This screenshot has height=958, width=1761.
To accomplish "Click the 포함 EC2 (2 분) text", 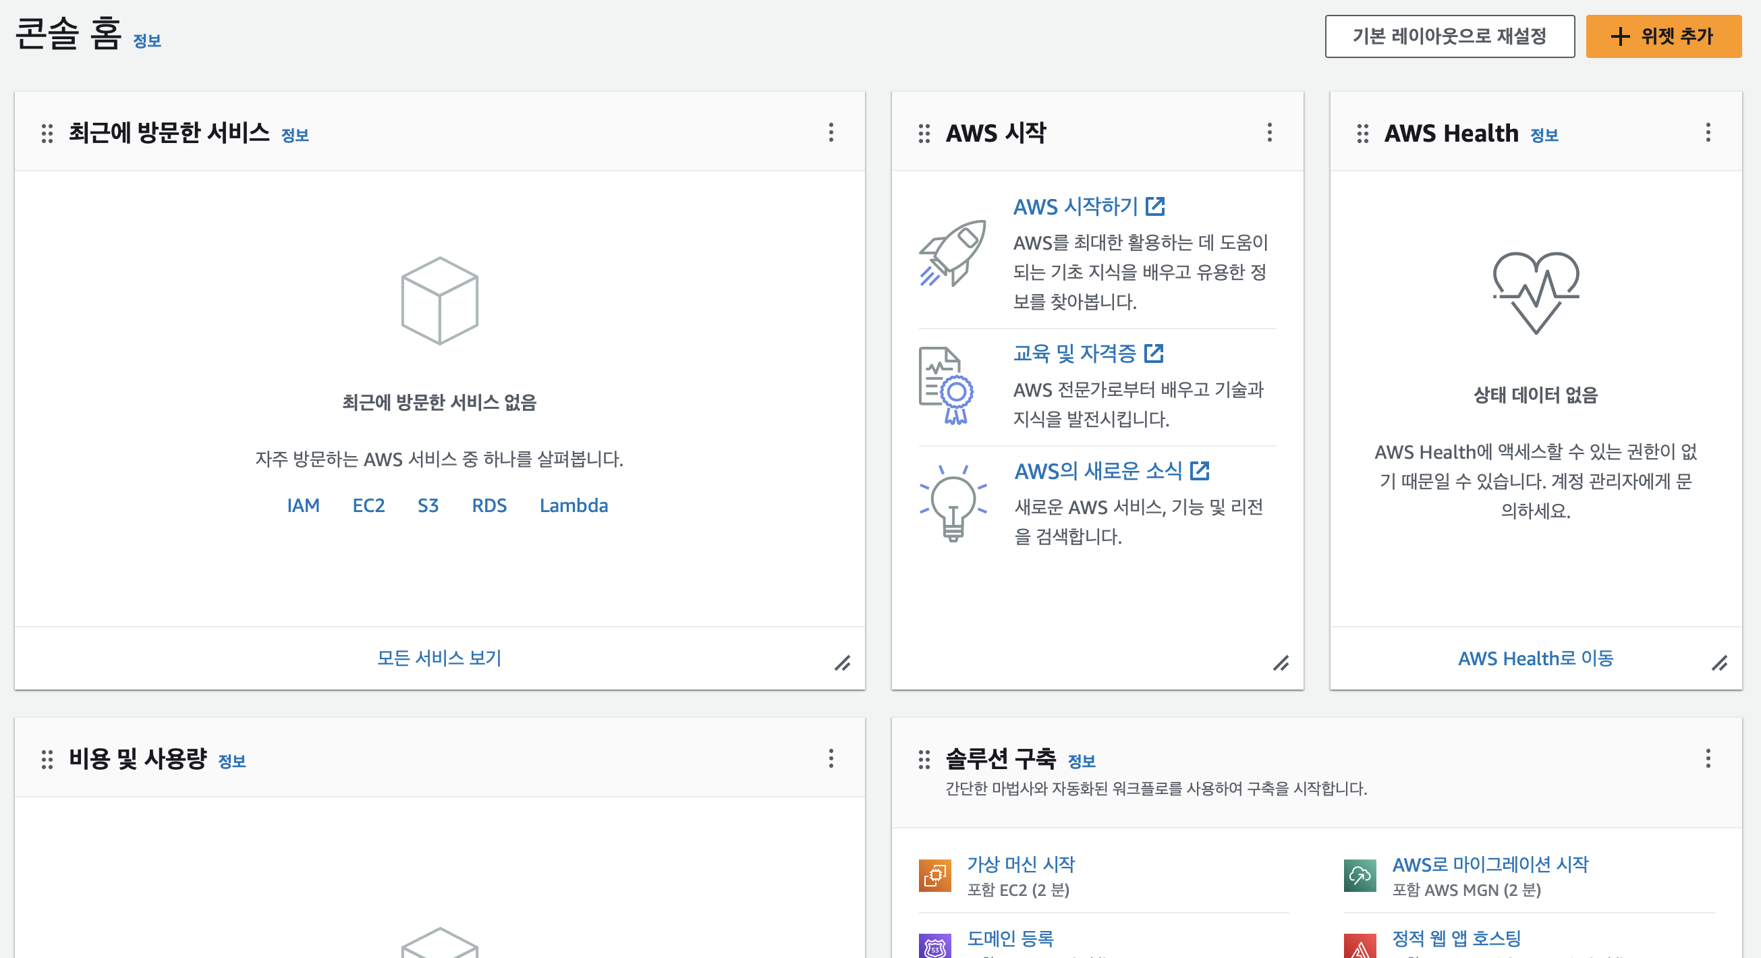I will click(1019, 891).
